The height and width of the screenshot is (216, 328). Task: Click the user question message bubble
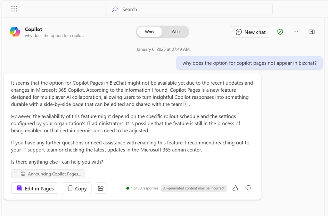[249, 63]
